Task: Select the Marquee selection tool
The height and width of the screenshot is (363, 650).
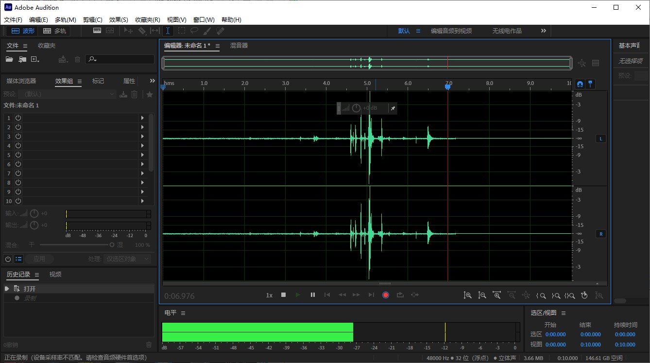Action: (x=181, y=31)
